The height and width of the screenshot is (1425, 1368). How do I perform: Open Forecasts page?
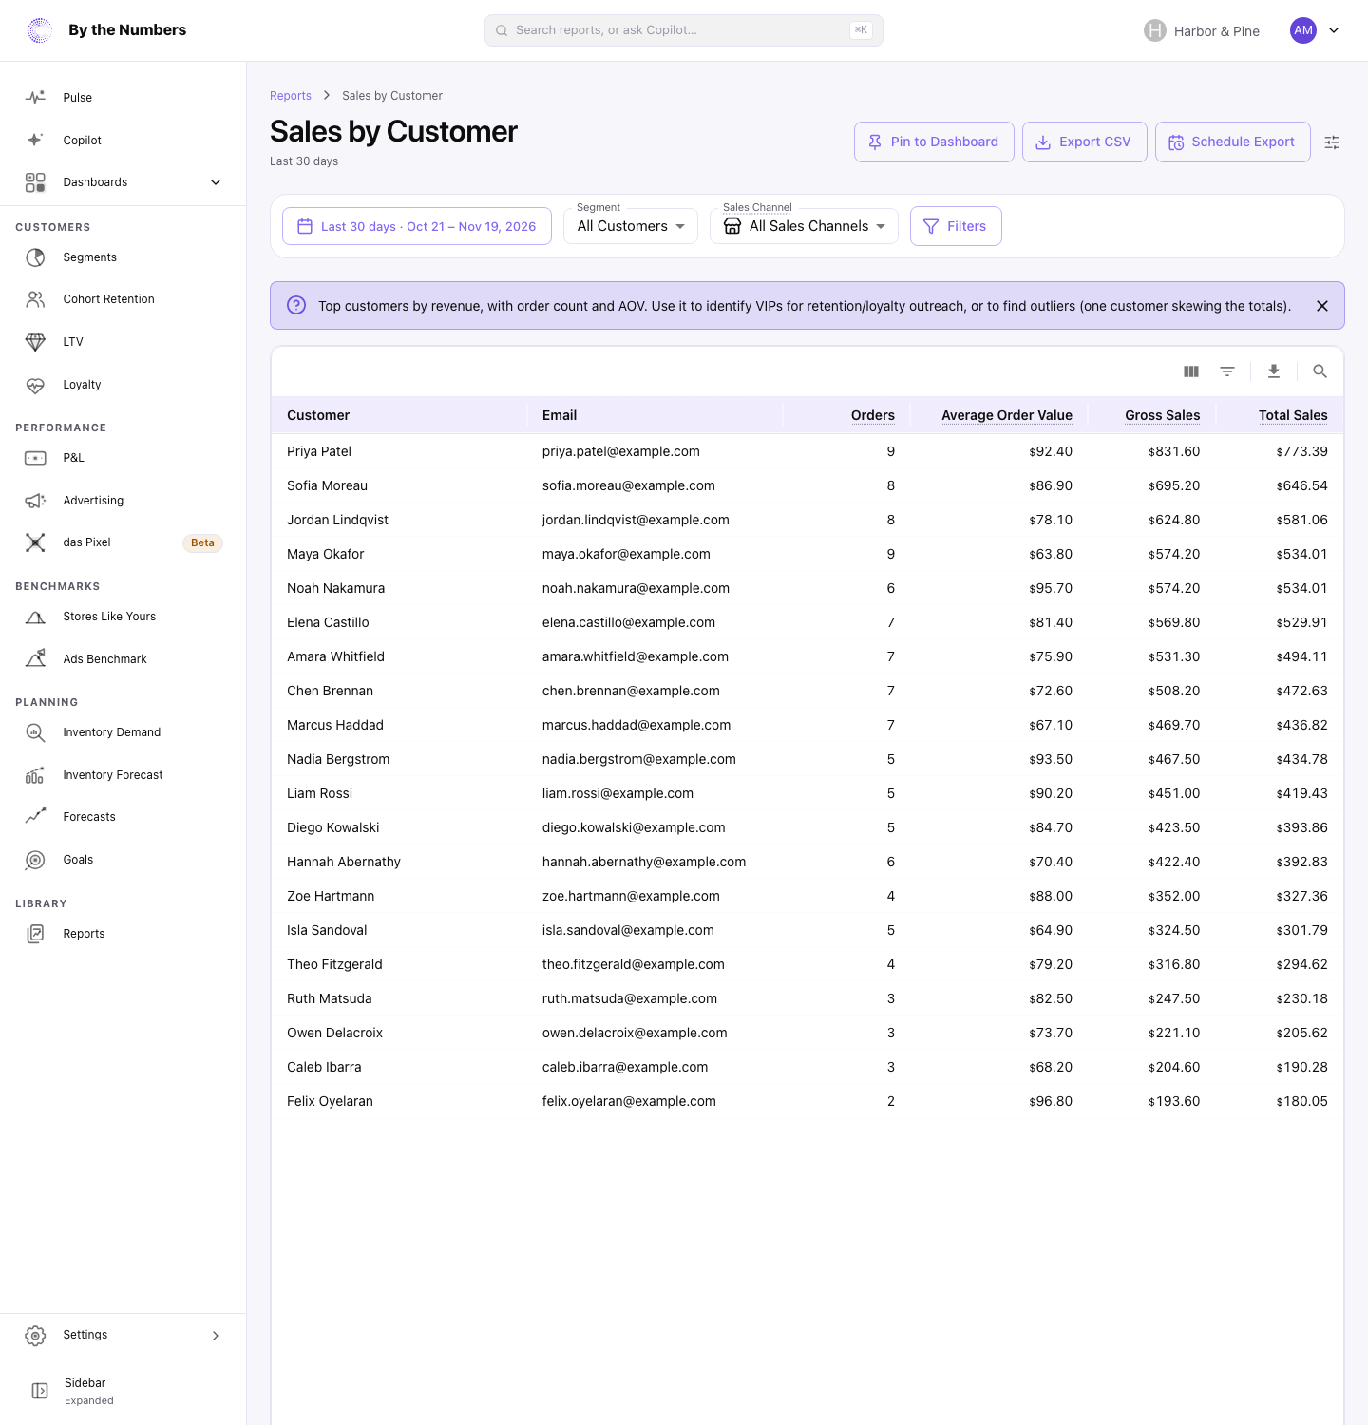[x=123, y=817]
